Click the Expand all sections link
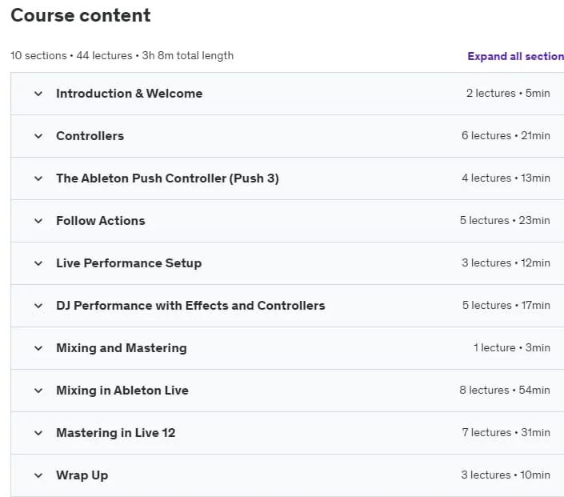Viewport: 564px width, 497px height. (x=515, y=56)
